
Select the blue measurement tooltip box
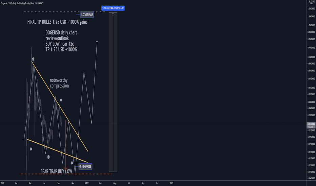[113, 8]
